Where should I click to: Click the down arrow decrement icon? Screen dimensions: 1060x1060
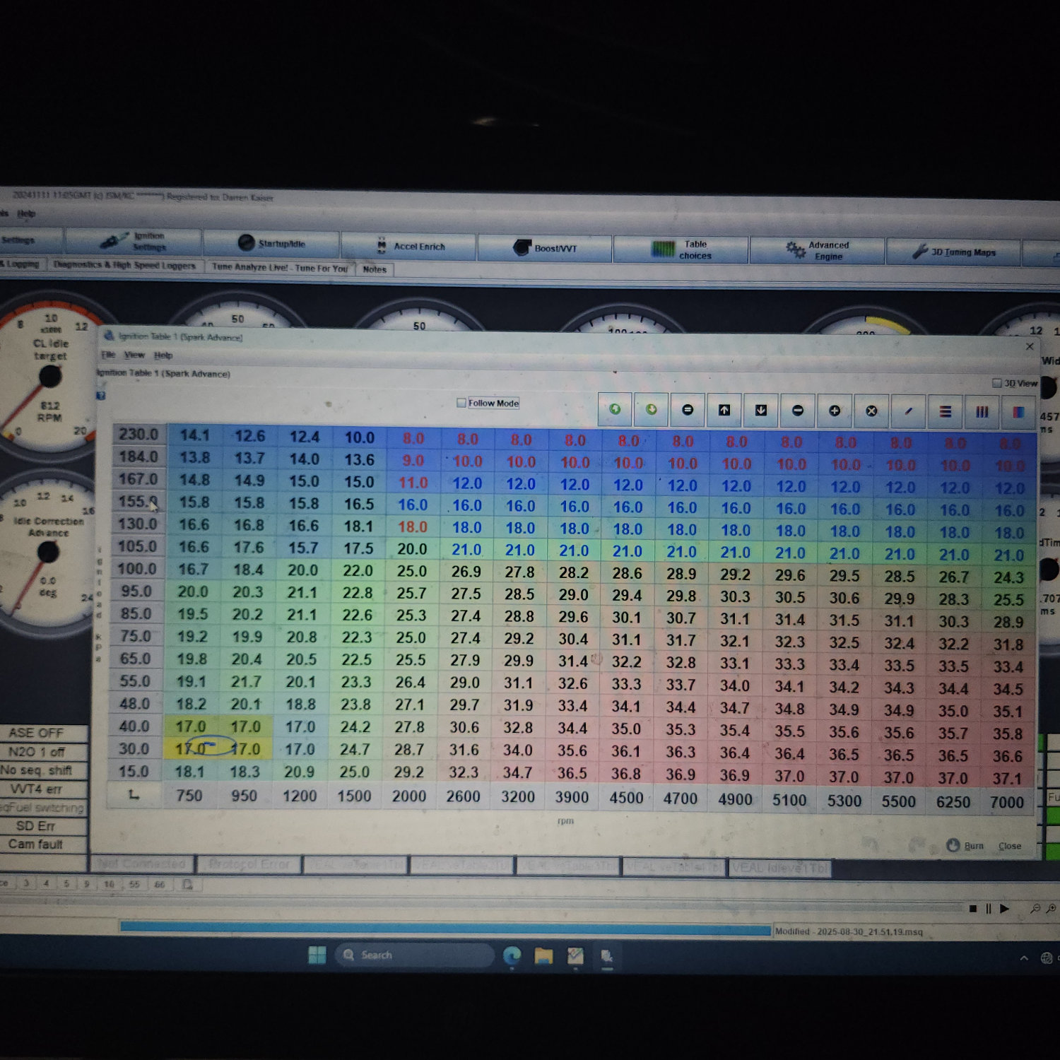tap(761, 410)
